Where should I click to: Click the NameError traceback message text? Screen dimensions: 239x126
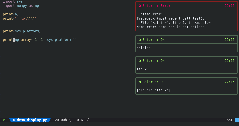(171, 27)
